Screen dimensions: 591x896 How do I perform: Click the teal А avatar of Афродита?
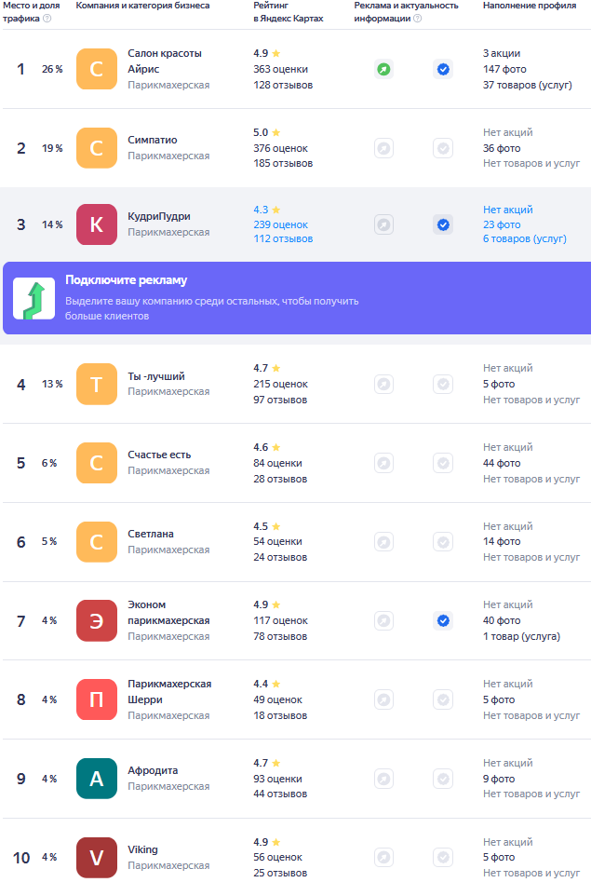(x=97, y=779)
